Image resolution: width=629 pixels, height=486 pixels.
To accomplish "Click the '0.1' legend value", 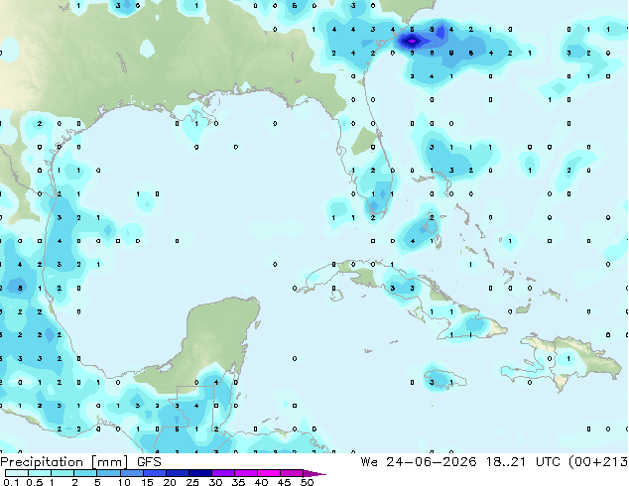I will [11, 482].
